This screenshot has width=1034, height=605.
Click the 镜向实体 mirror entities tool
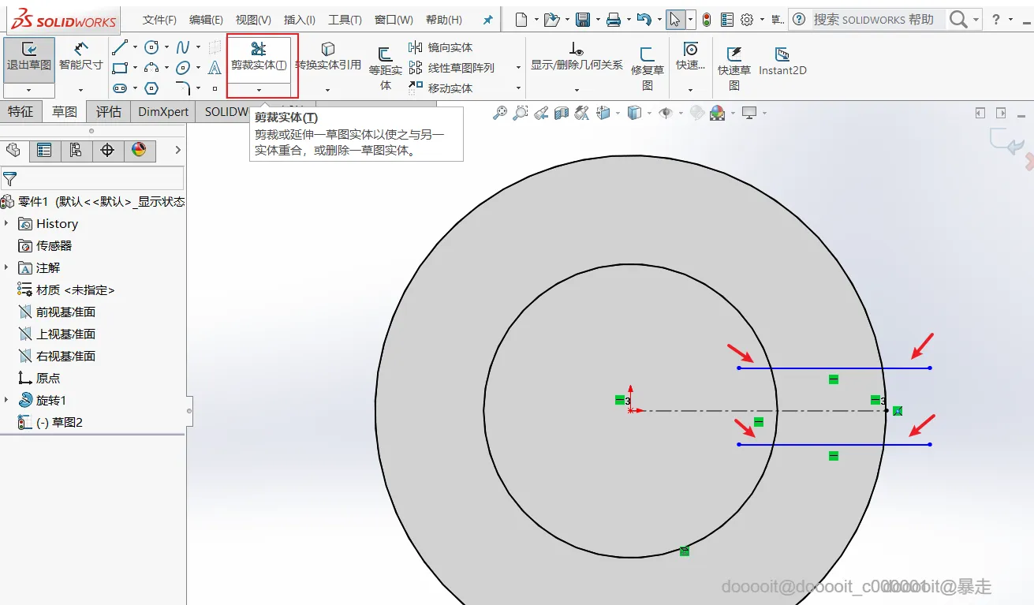point(441,47)
